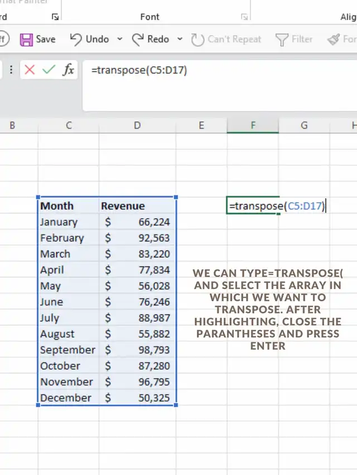
Task: Click the Redo arrow icon
Action: point(138,39)
